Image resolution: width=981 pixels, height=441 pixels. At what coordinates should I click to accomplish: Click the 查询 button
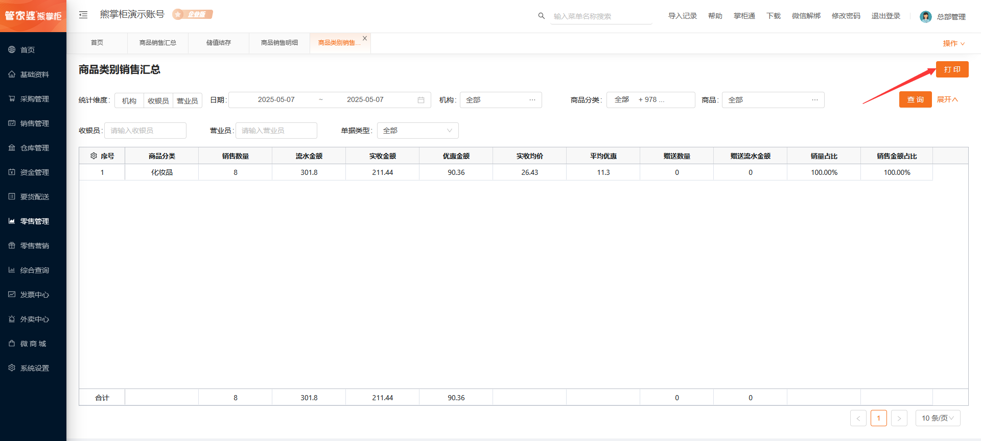915,99
